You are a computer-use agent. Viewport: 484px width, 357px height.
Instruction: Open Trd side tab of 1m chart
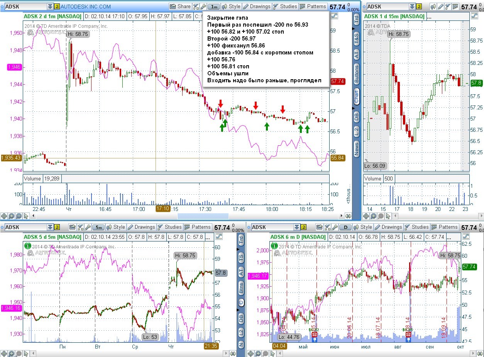coord(356,19)
